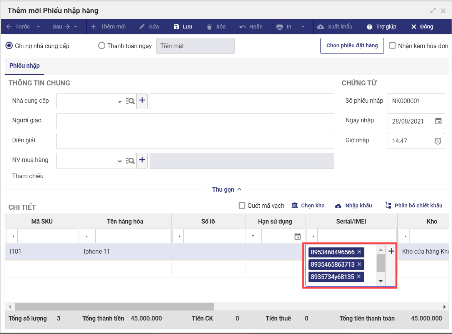Click Phân bổ chiết khấu link

(x=414, y=205)
